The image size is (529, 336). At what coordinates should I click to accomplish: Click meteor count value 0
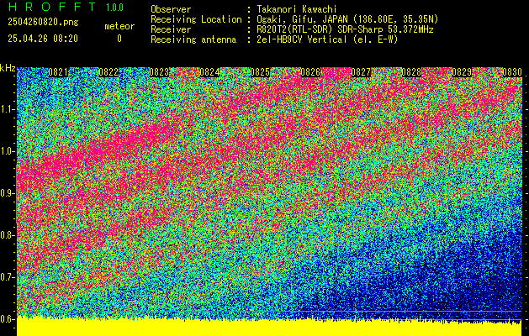click(x=119, y=39)
